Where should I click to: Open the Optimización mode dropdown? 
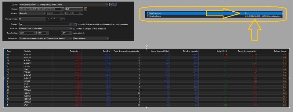(45, 38)
